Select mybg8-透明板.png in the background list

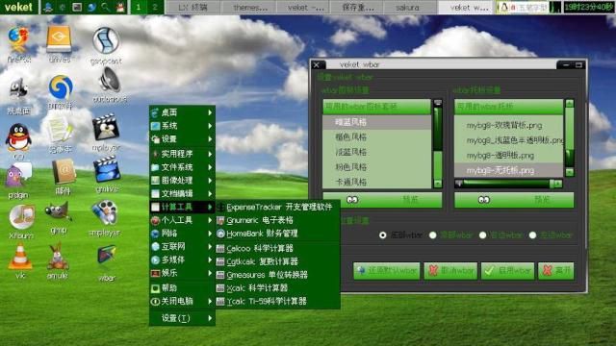tap(509, 156)
